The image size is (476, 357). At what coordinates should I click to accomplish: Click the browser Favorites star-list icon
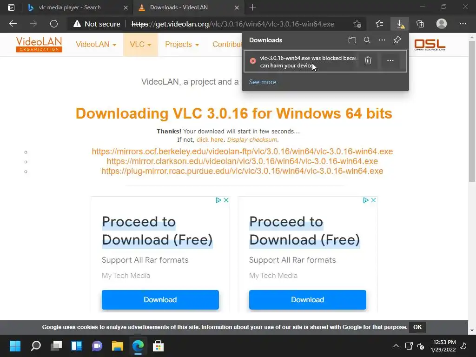coord(379,24)
